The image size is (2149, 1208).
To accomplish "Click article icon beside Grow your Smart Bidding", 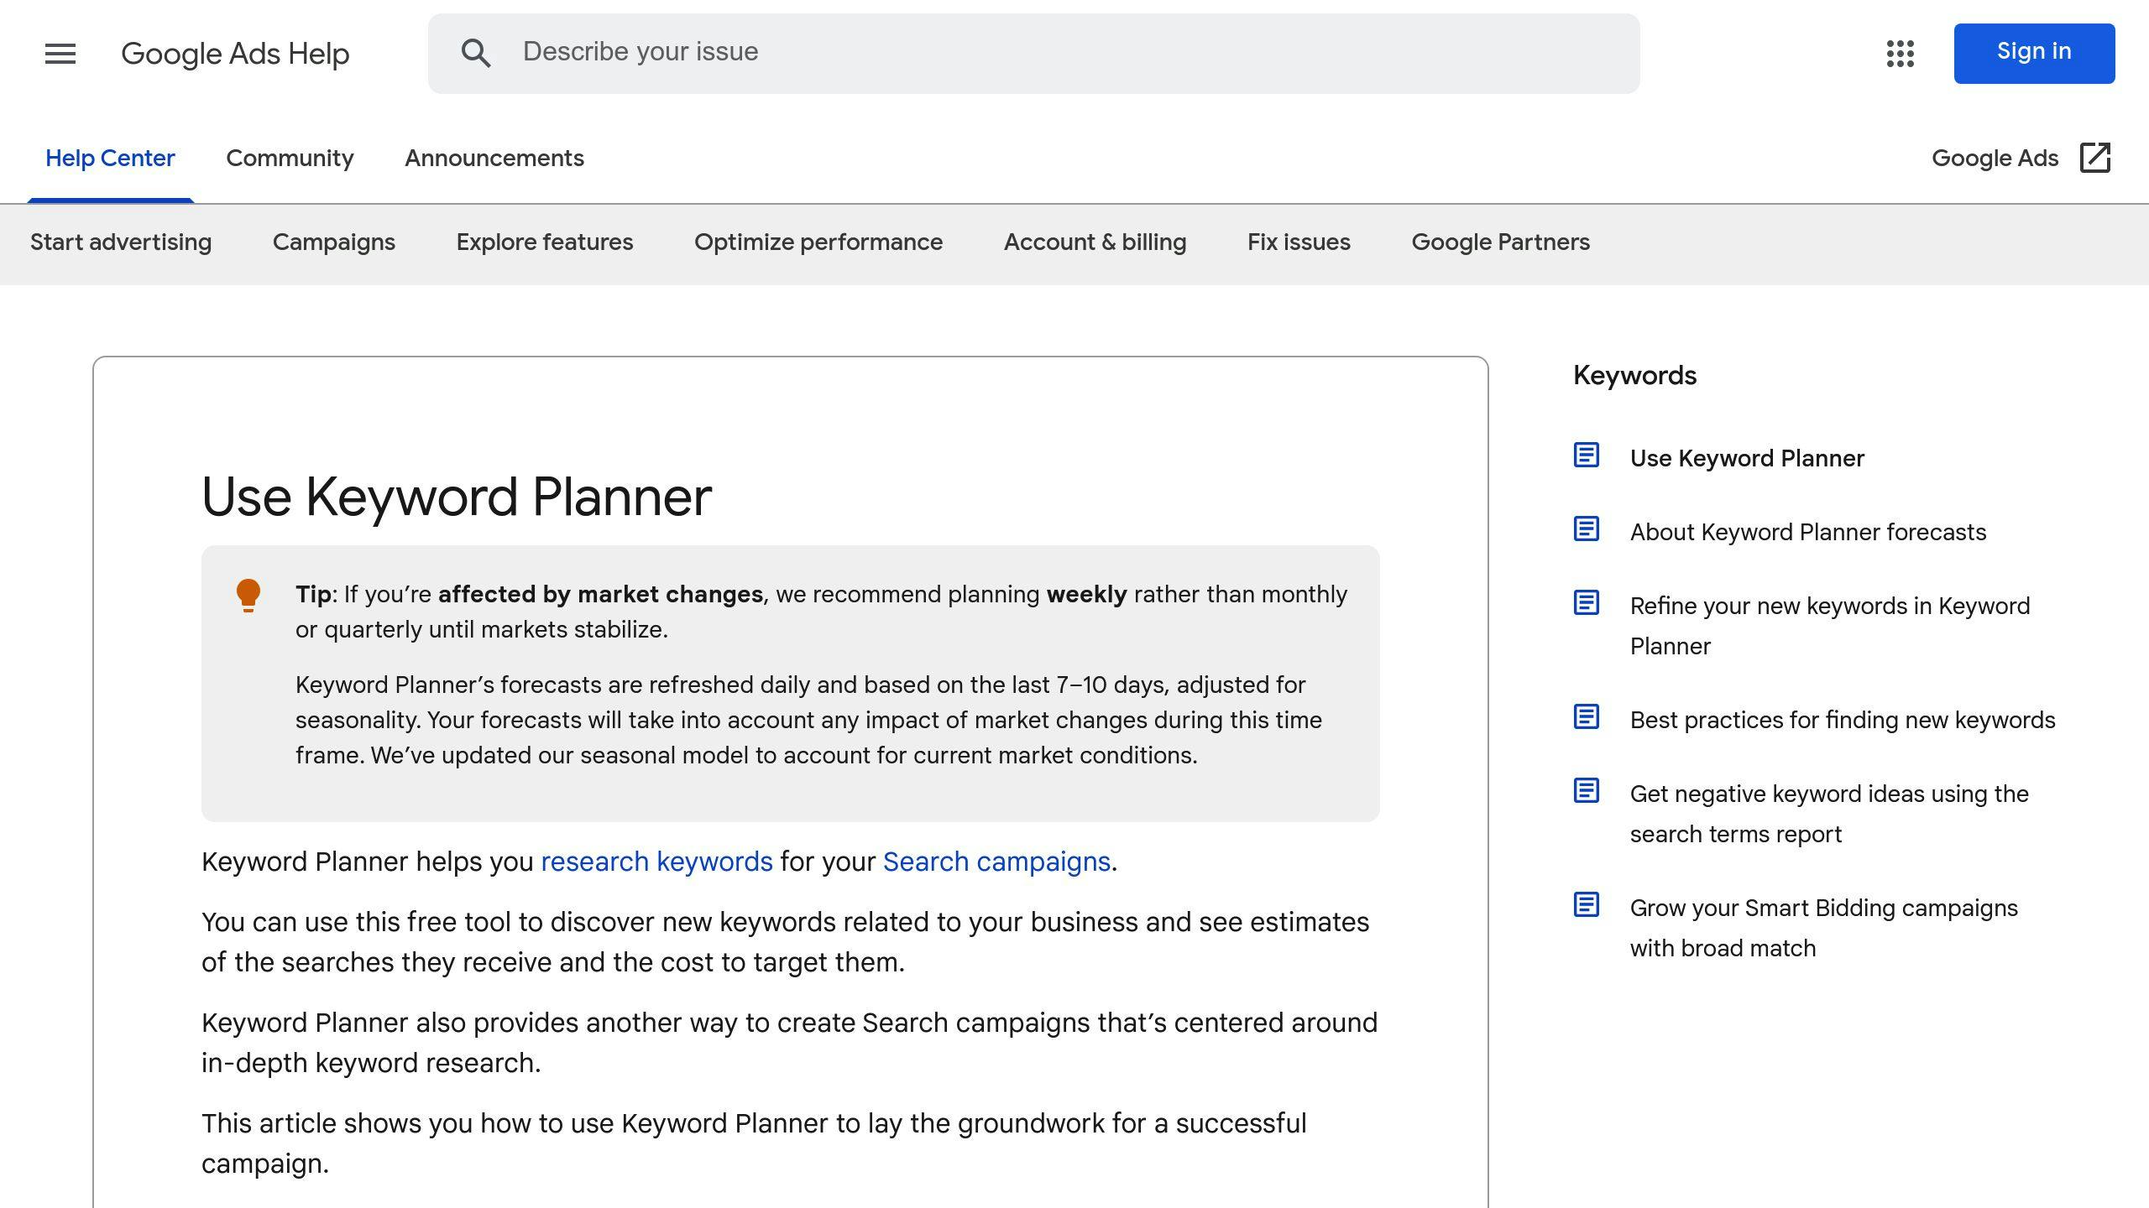I will coord(1586,905).
